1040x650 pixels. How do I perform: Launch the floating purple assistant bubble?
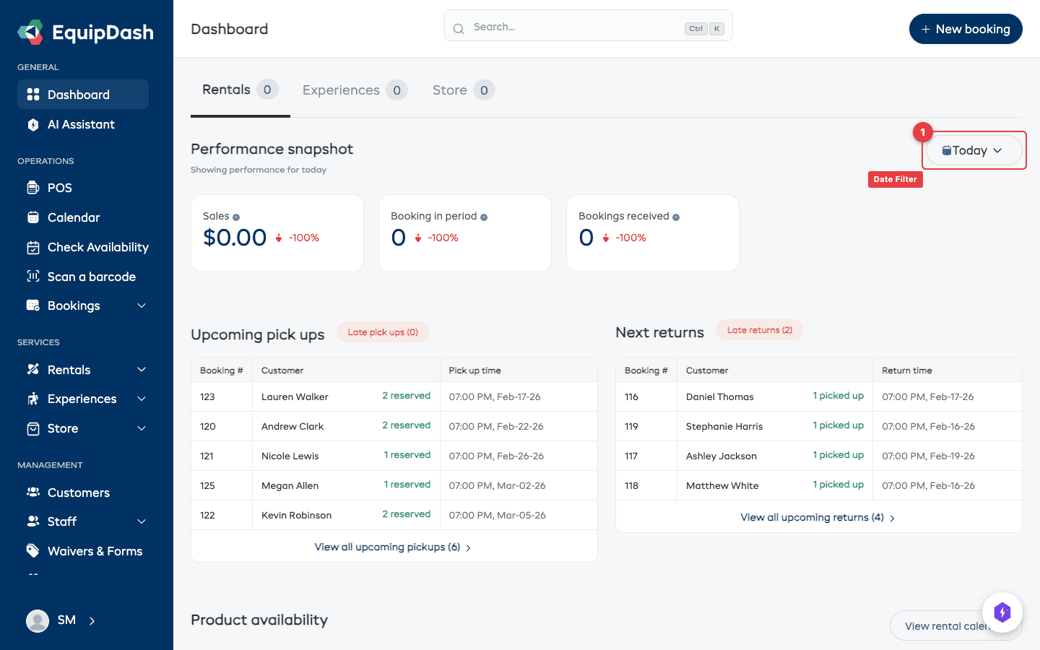coord(1002,612)
